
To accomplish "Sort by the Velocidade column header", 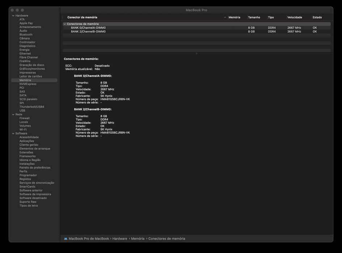I will tap(295, 17).
